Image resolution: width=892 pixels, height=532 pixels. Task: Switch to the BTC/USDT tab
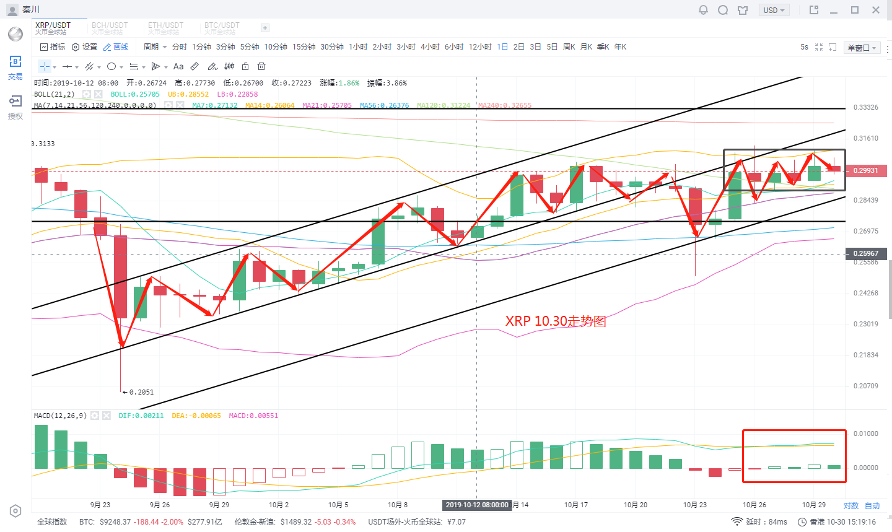click(229, 28)
